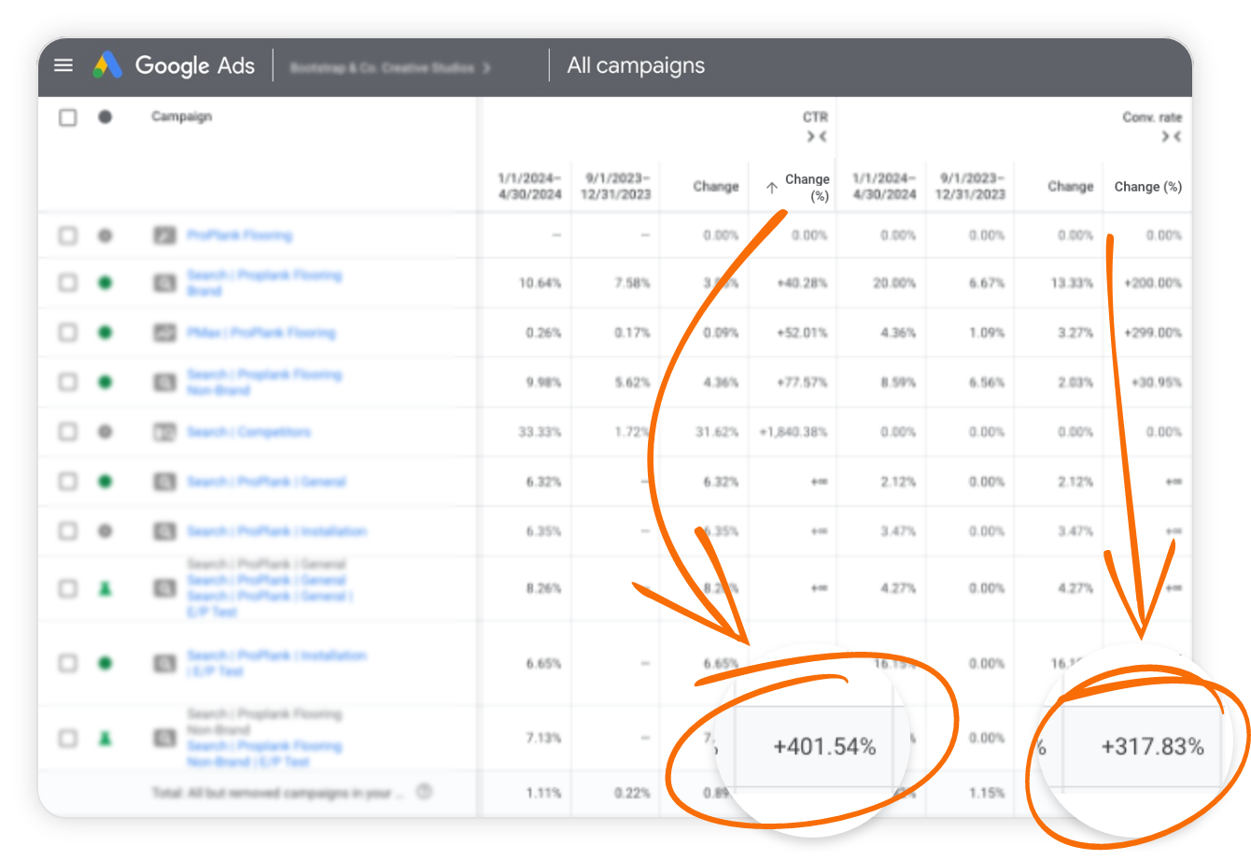Check the PMax | ProPlank Flooring row checkbox
This screenshot has height=860, width=1251.
coord(68,332)
